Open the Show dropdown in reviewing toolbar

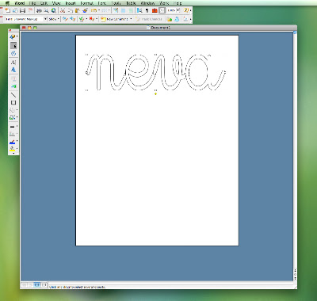tap(54, 19)
